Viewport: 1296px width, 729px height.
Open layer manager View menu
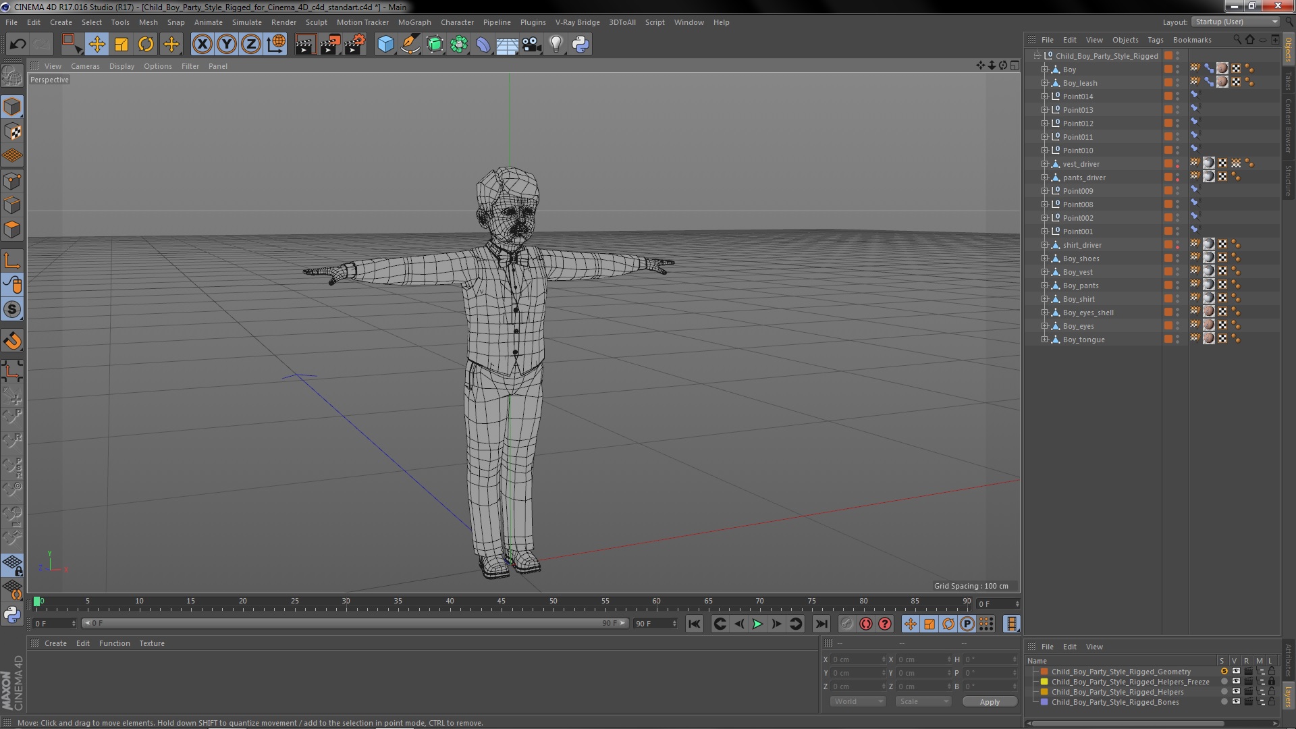[1094, 647]
